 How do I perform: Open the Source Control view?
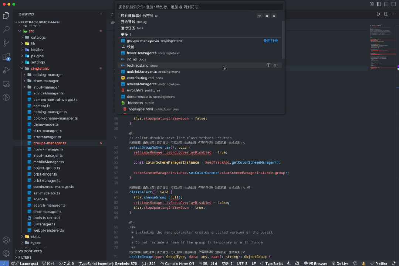[6, 43]
